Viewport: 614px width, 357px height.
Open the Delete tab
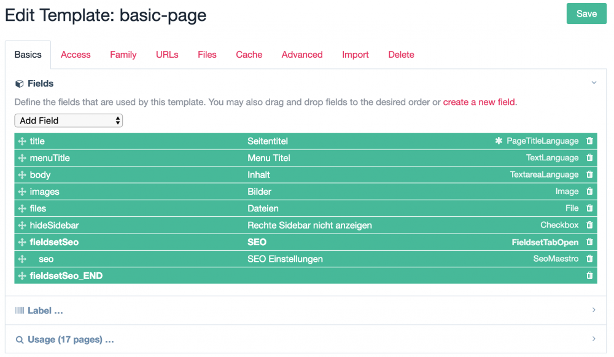coord(401,55)
